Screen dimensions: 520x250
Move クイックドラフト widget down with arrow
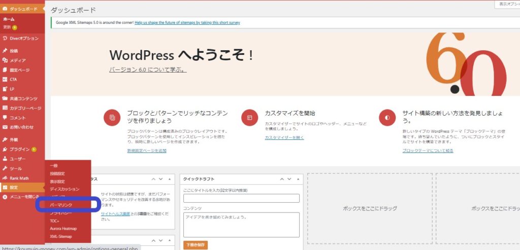tap(289, 179)
